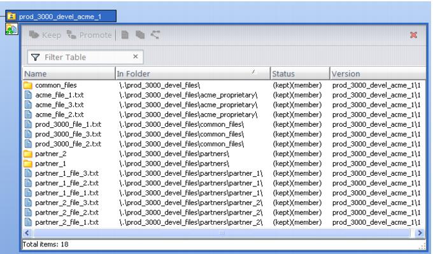This screenshot has width=433, height=254.
Task: Select the prod_3000_devel_acme_1 workspace label
Action: 60,17
